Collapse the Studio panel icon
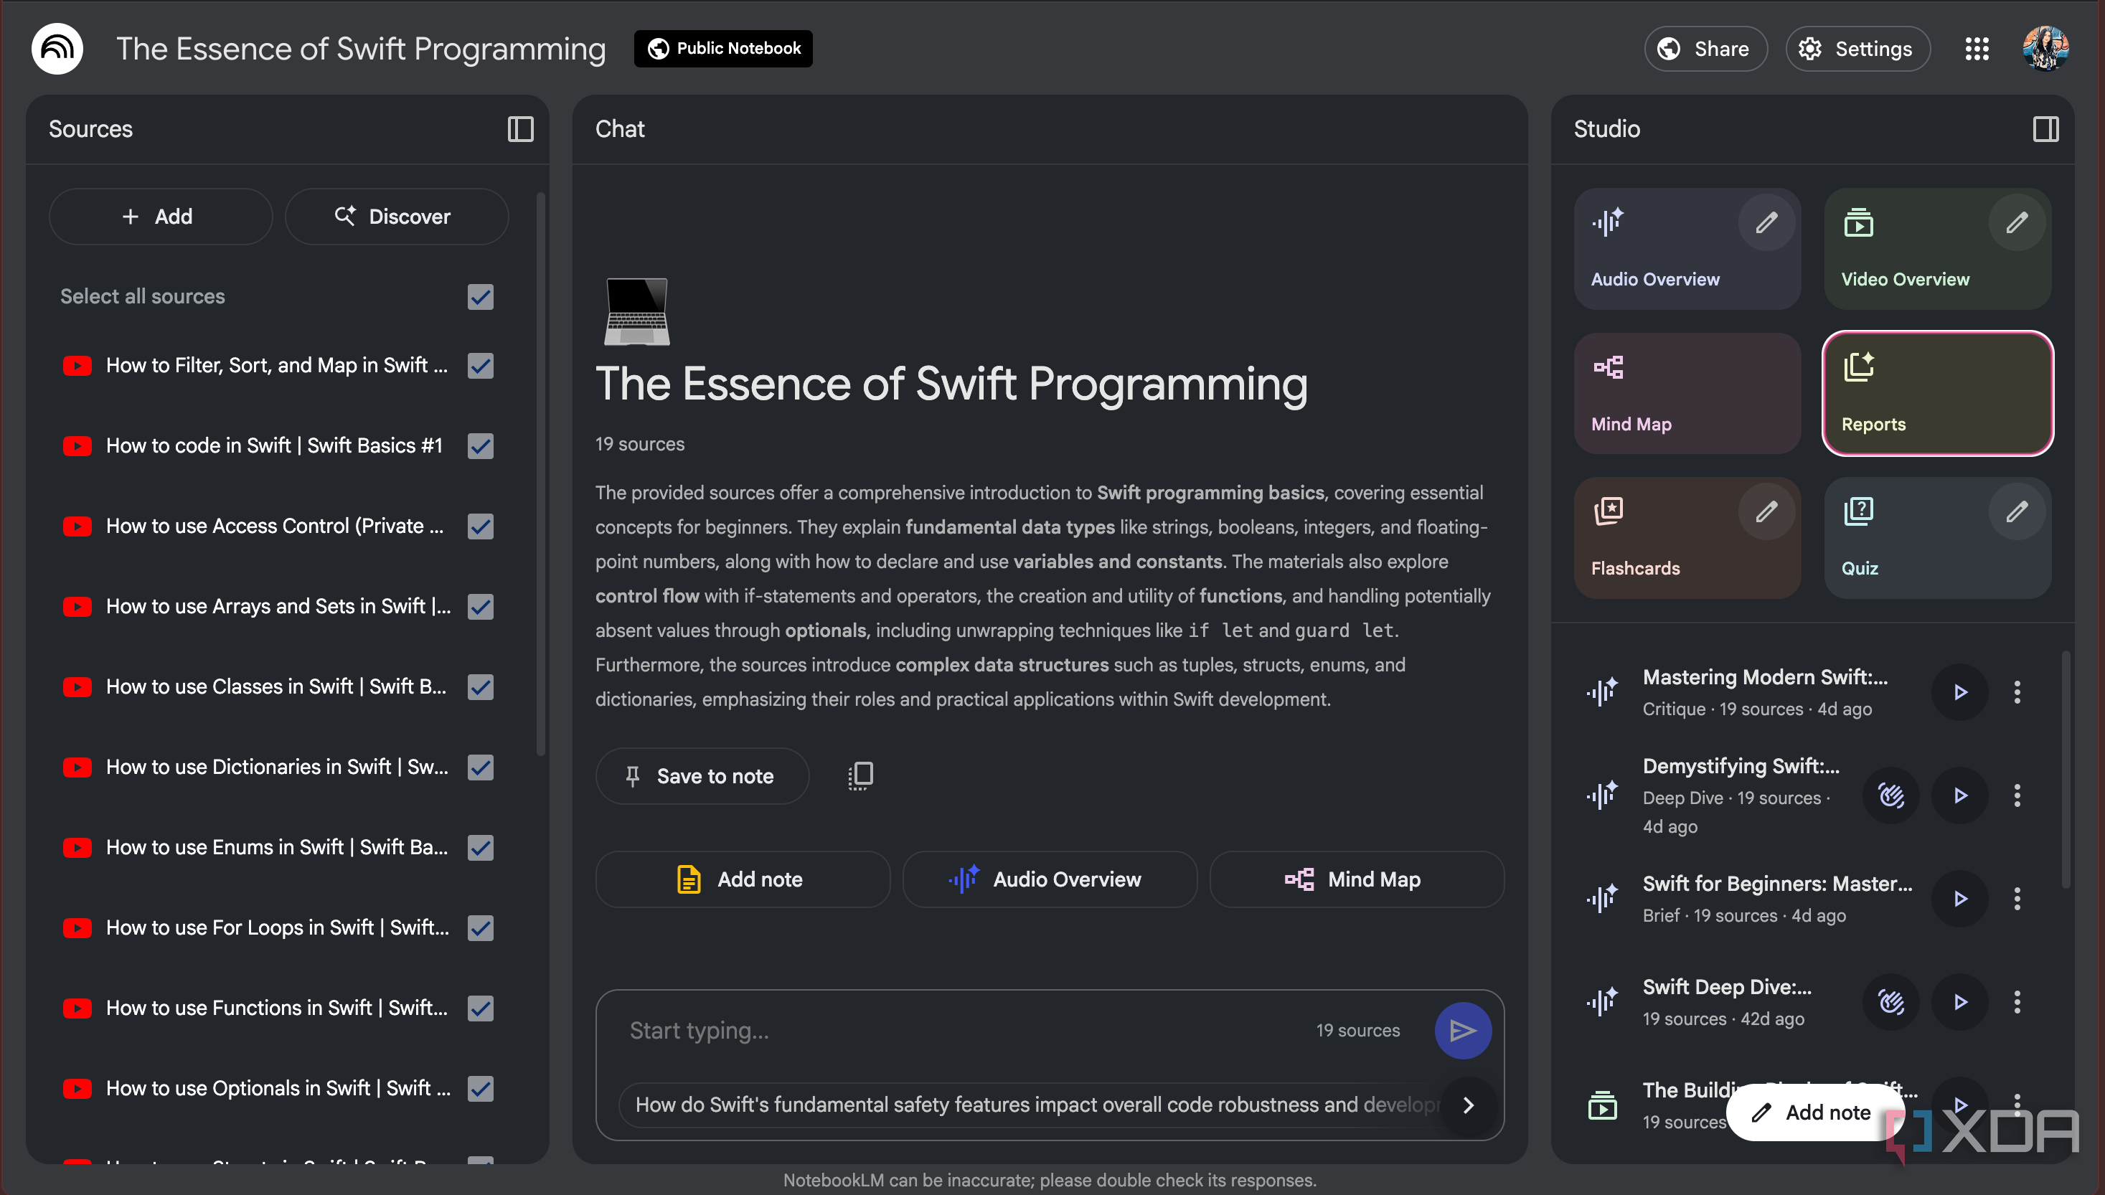Screen dimensions: 2105x1195 point(2045,129)
